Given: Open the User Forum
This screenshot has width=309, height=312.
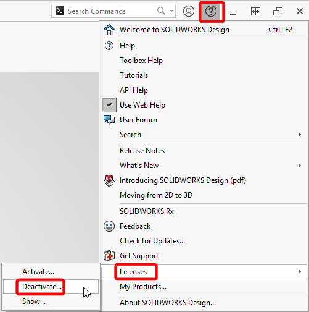Looking at the screenshot, I should (138, 120).
